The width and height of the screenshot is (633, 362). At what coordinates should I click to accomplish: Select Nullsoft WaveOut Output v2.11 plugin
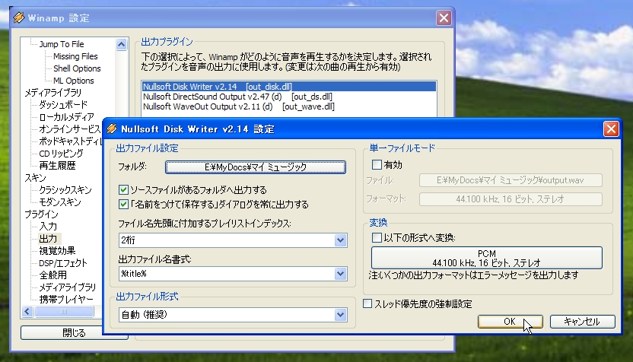tap(239, 106)
